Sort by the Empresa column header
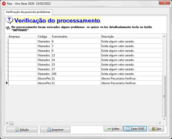Screen dimensions: 172x139 click(23, 37)
